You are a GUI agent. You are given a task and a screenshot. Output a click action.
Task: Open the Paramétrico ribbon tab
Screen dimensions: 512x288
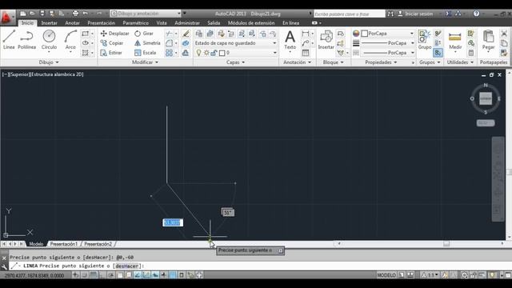click(x=135, y=23)
